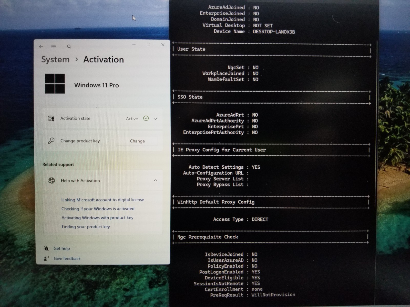Image resolution: width=410 pixels, height=307 pixels.
Task: Click the Active status text
Action: click(x=132, y=119)
